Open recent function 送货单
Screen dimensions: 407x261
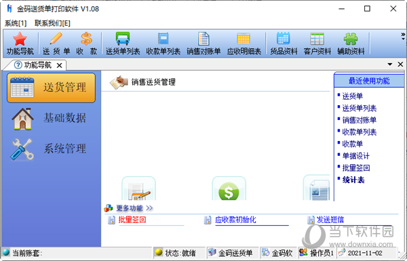tap(352, 96)
